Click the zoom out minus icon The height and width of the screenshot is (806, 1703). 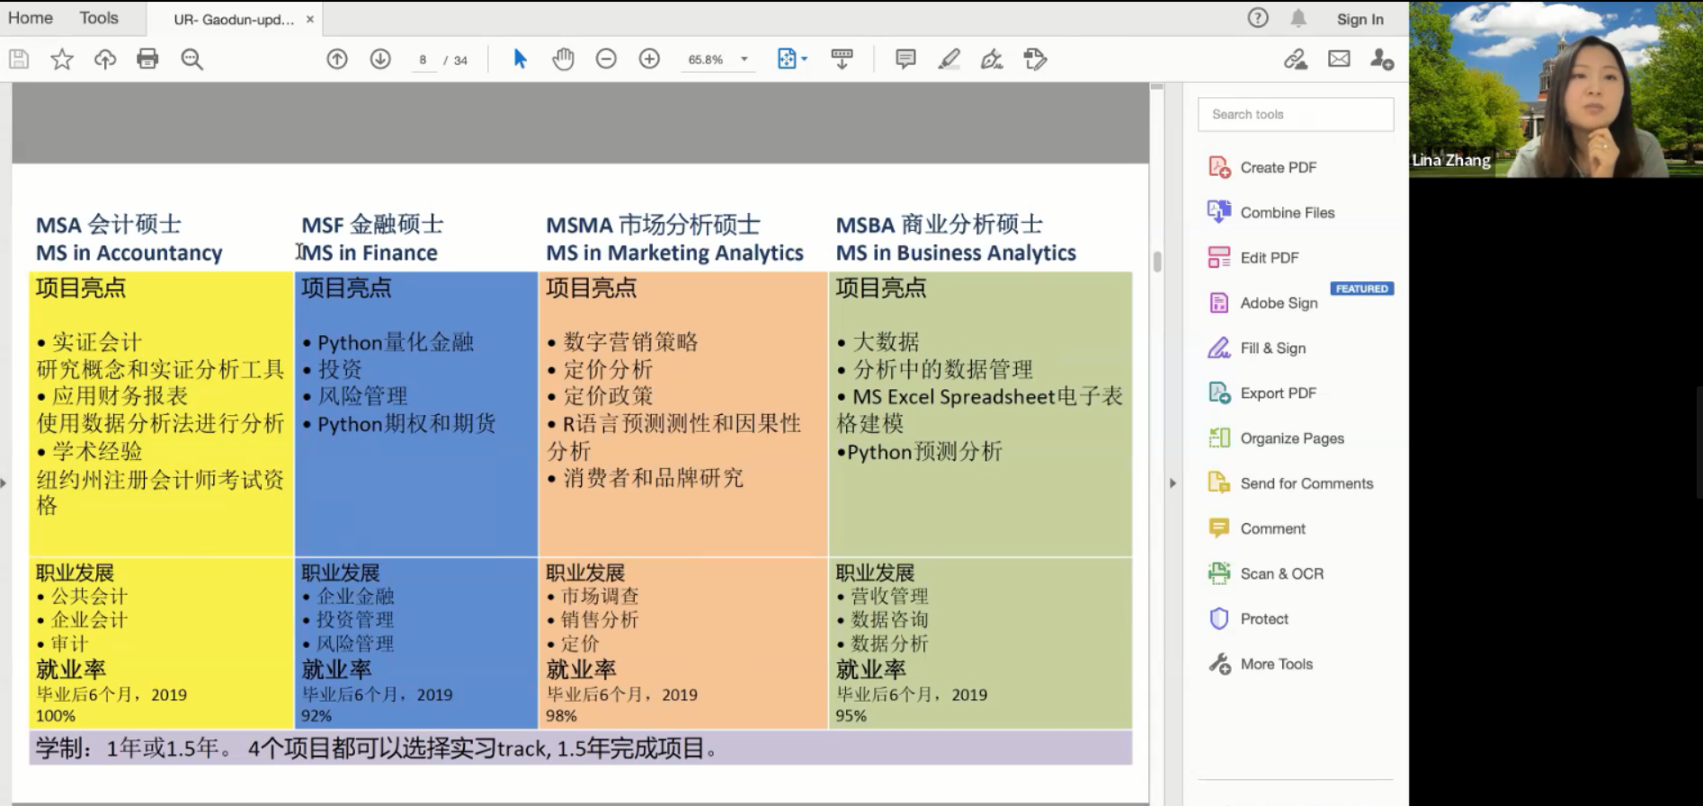[x=606, y=59]
